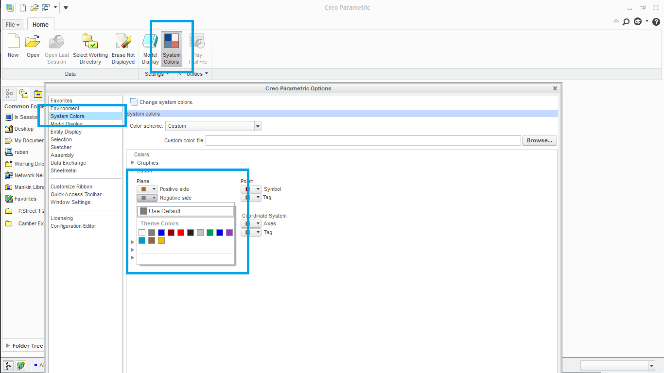The image size is (664, 373).
Task: Select the Home ribbon tab
Action: point(40,24)
